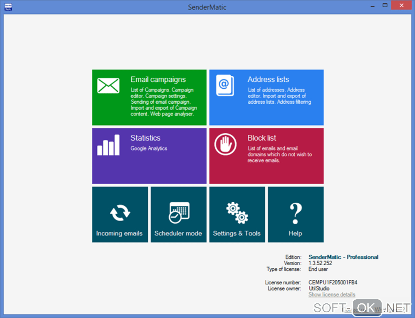The height and width of the screenshot is (318, 415).
Task: Select the 'SenderMatic - Professional' edition text
Action: [x=343, y=257]
